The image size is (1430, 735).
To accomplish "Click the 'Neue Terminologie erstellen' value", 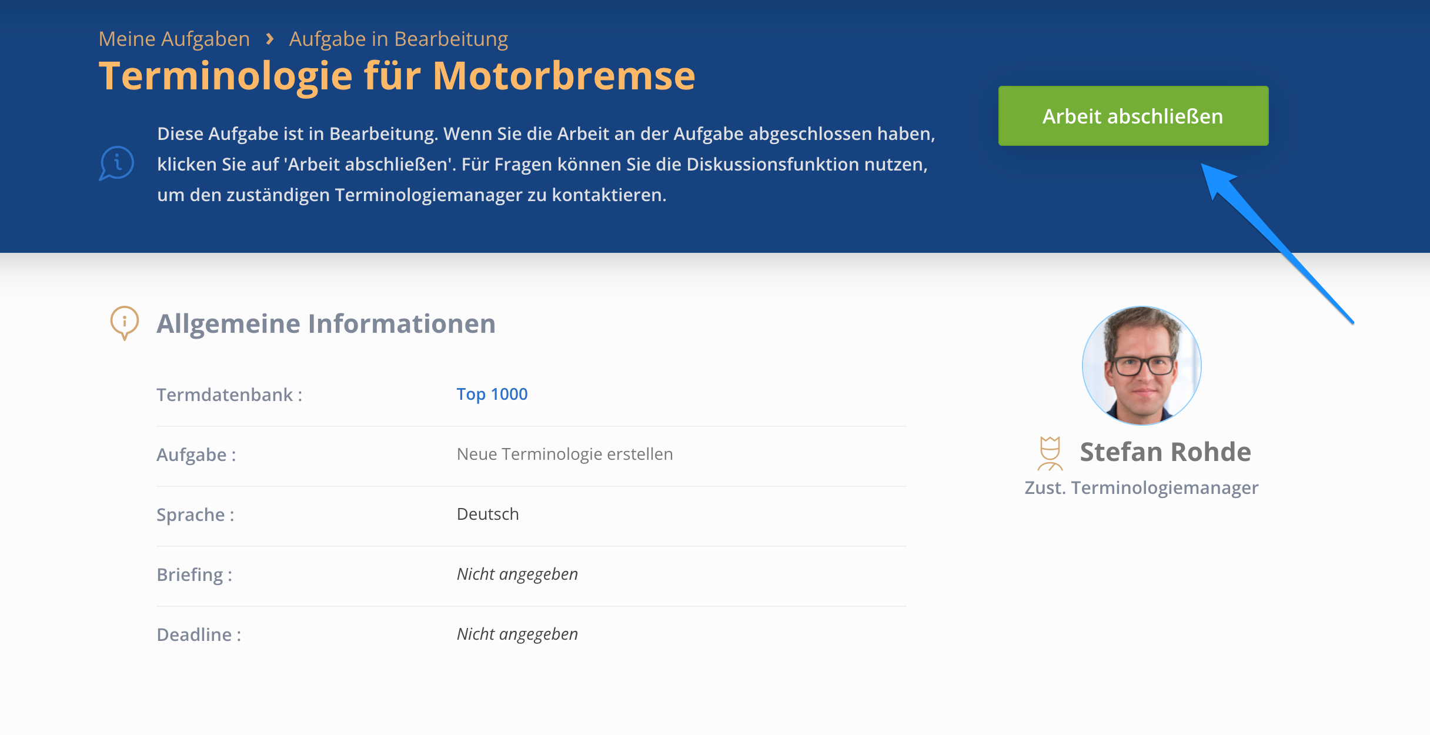I will click(565, 454).
